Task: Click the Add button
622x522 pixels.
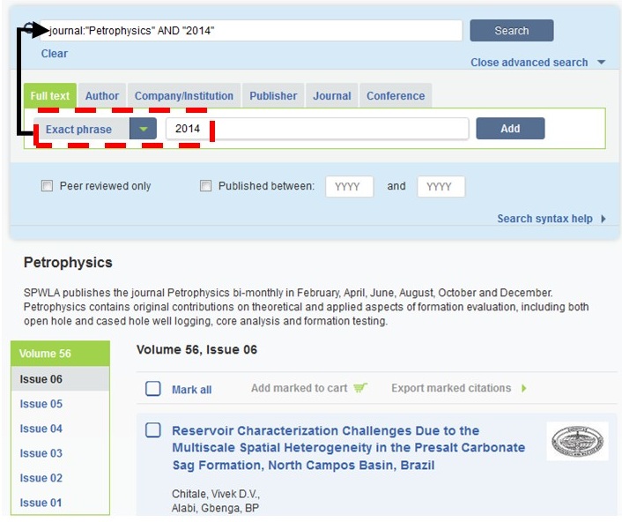Action: pyautogui.click(x=510, y=129)
